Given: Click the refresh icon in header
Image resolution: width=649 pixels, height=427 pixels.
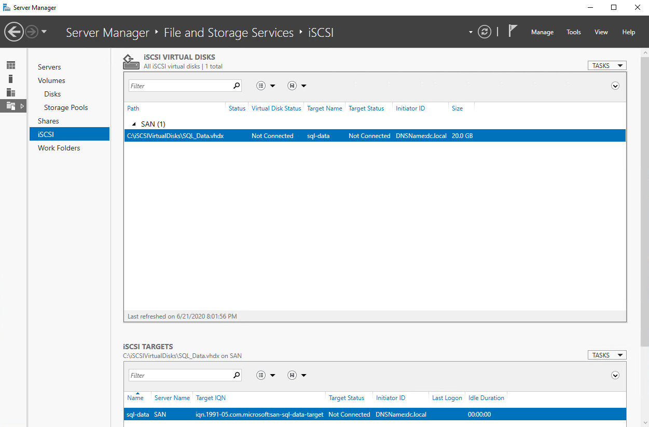Looking at the screenshot, I should [485, 32].
